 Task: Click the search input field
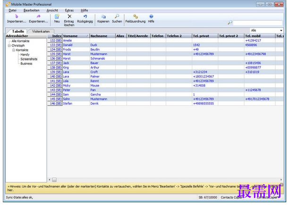pos(258,23)
